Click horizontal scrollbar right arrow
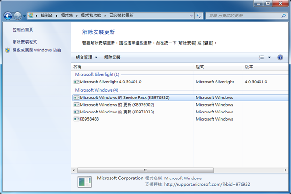Viewport: 291px width, 194px height. coord(286,170)
